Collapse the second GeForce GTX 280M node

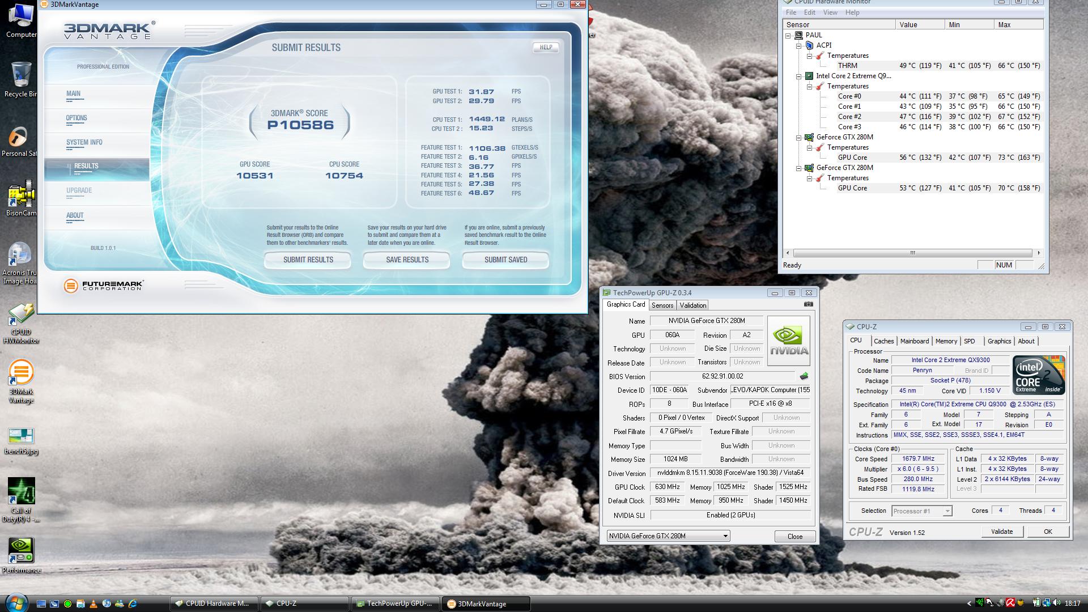[799, 168]
